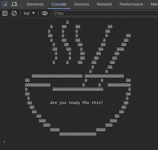Screen dimensions: 158x150
Task: Open the Performance tab
Action: [x=131, y=4]
